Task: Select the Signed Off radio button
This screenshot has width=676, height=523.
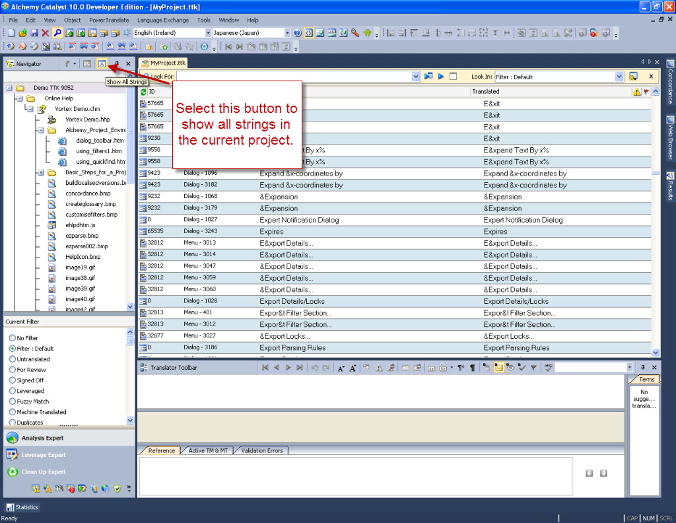Action: click(13, 380)
